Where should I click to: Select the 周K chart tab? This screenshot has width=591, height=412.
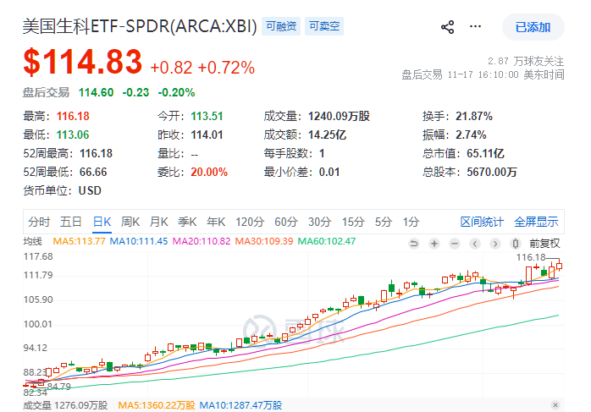130,222
